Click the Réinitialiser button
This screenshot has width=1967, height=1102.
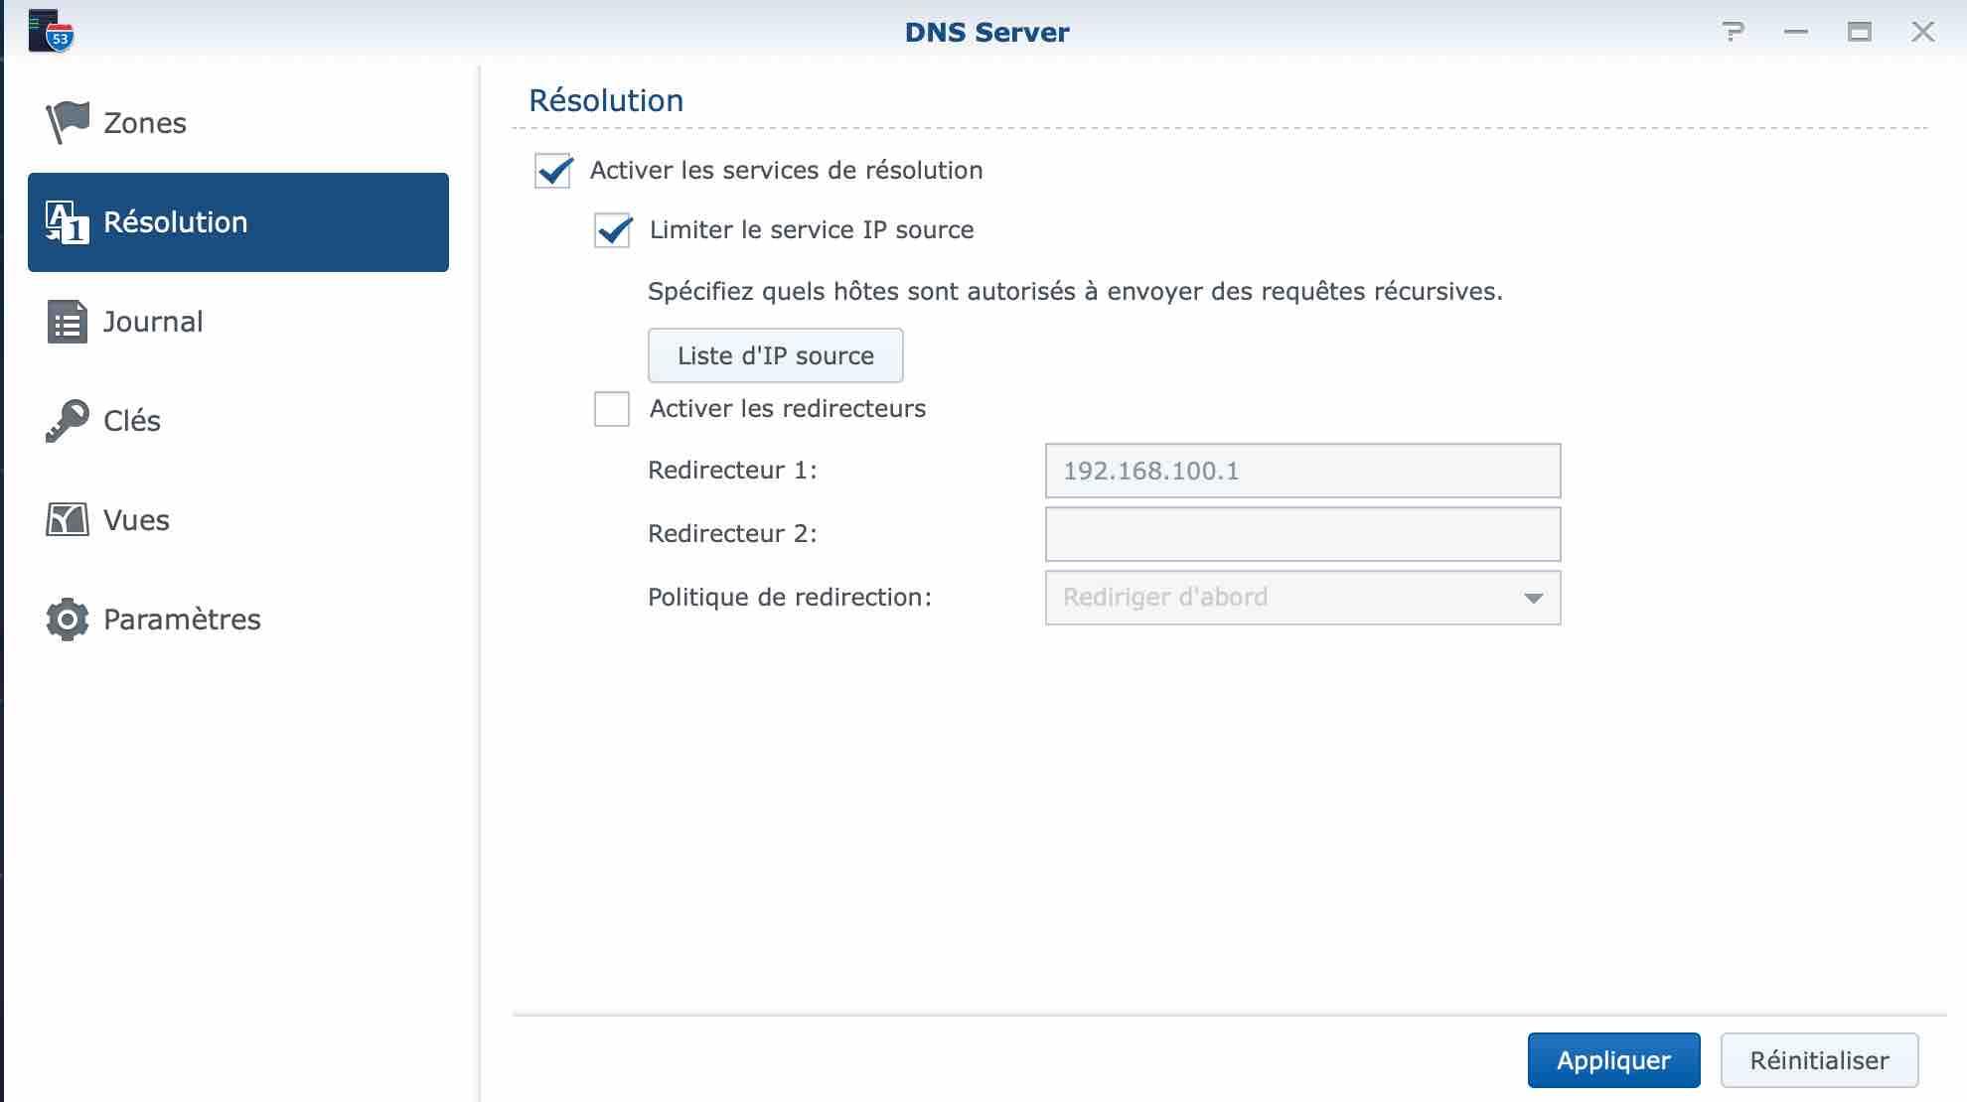pyautogui.click(x=1818, y=1060)
